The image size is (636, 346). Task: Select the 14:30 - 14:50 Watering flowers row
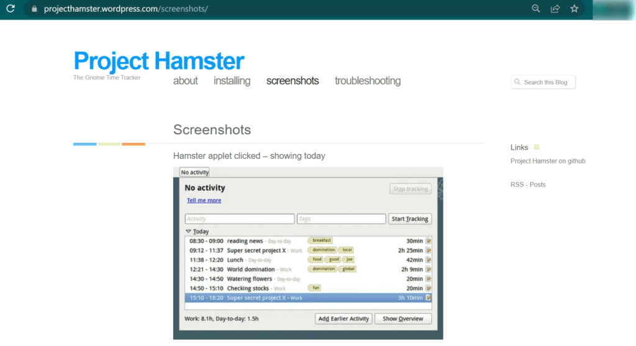tap(308, 279)
